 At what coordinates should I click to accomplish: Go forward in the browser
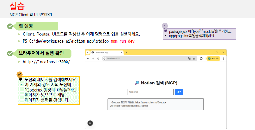tap(93, 59)
